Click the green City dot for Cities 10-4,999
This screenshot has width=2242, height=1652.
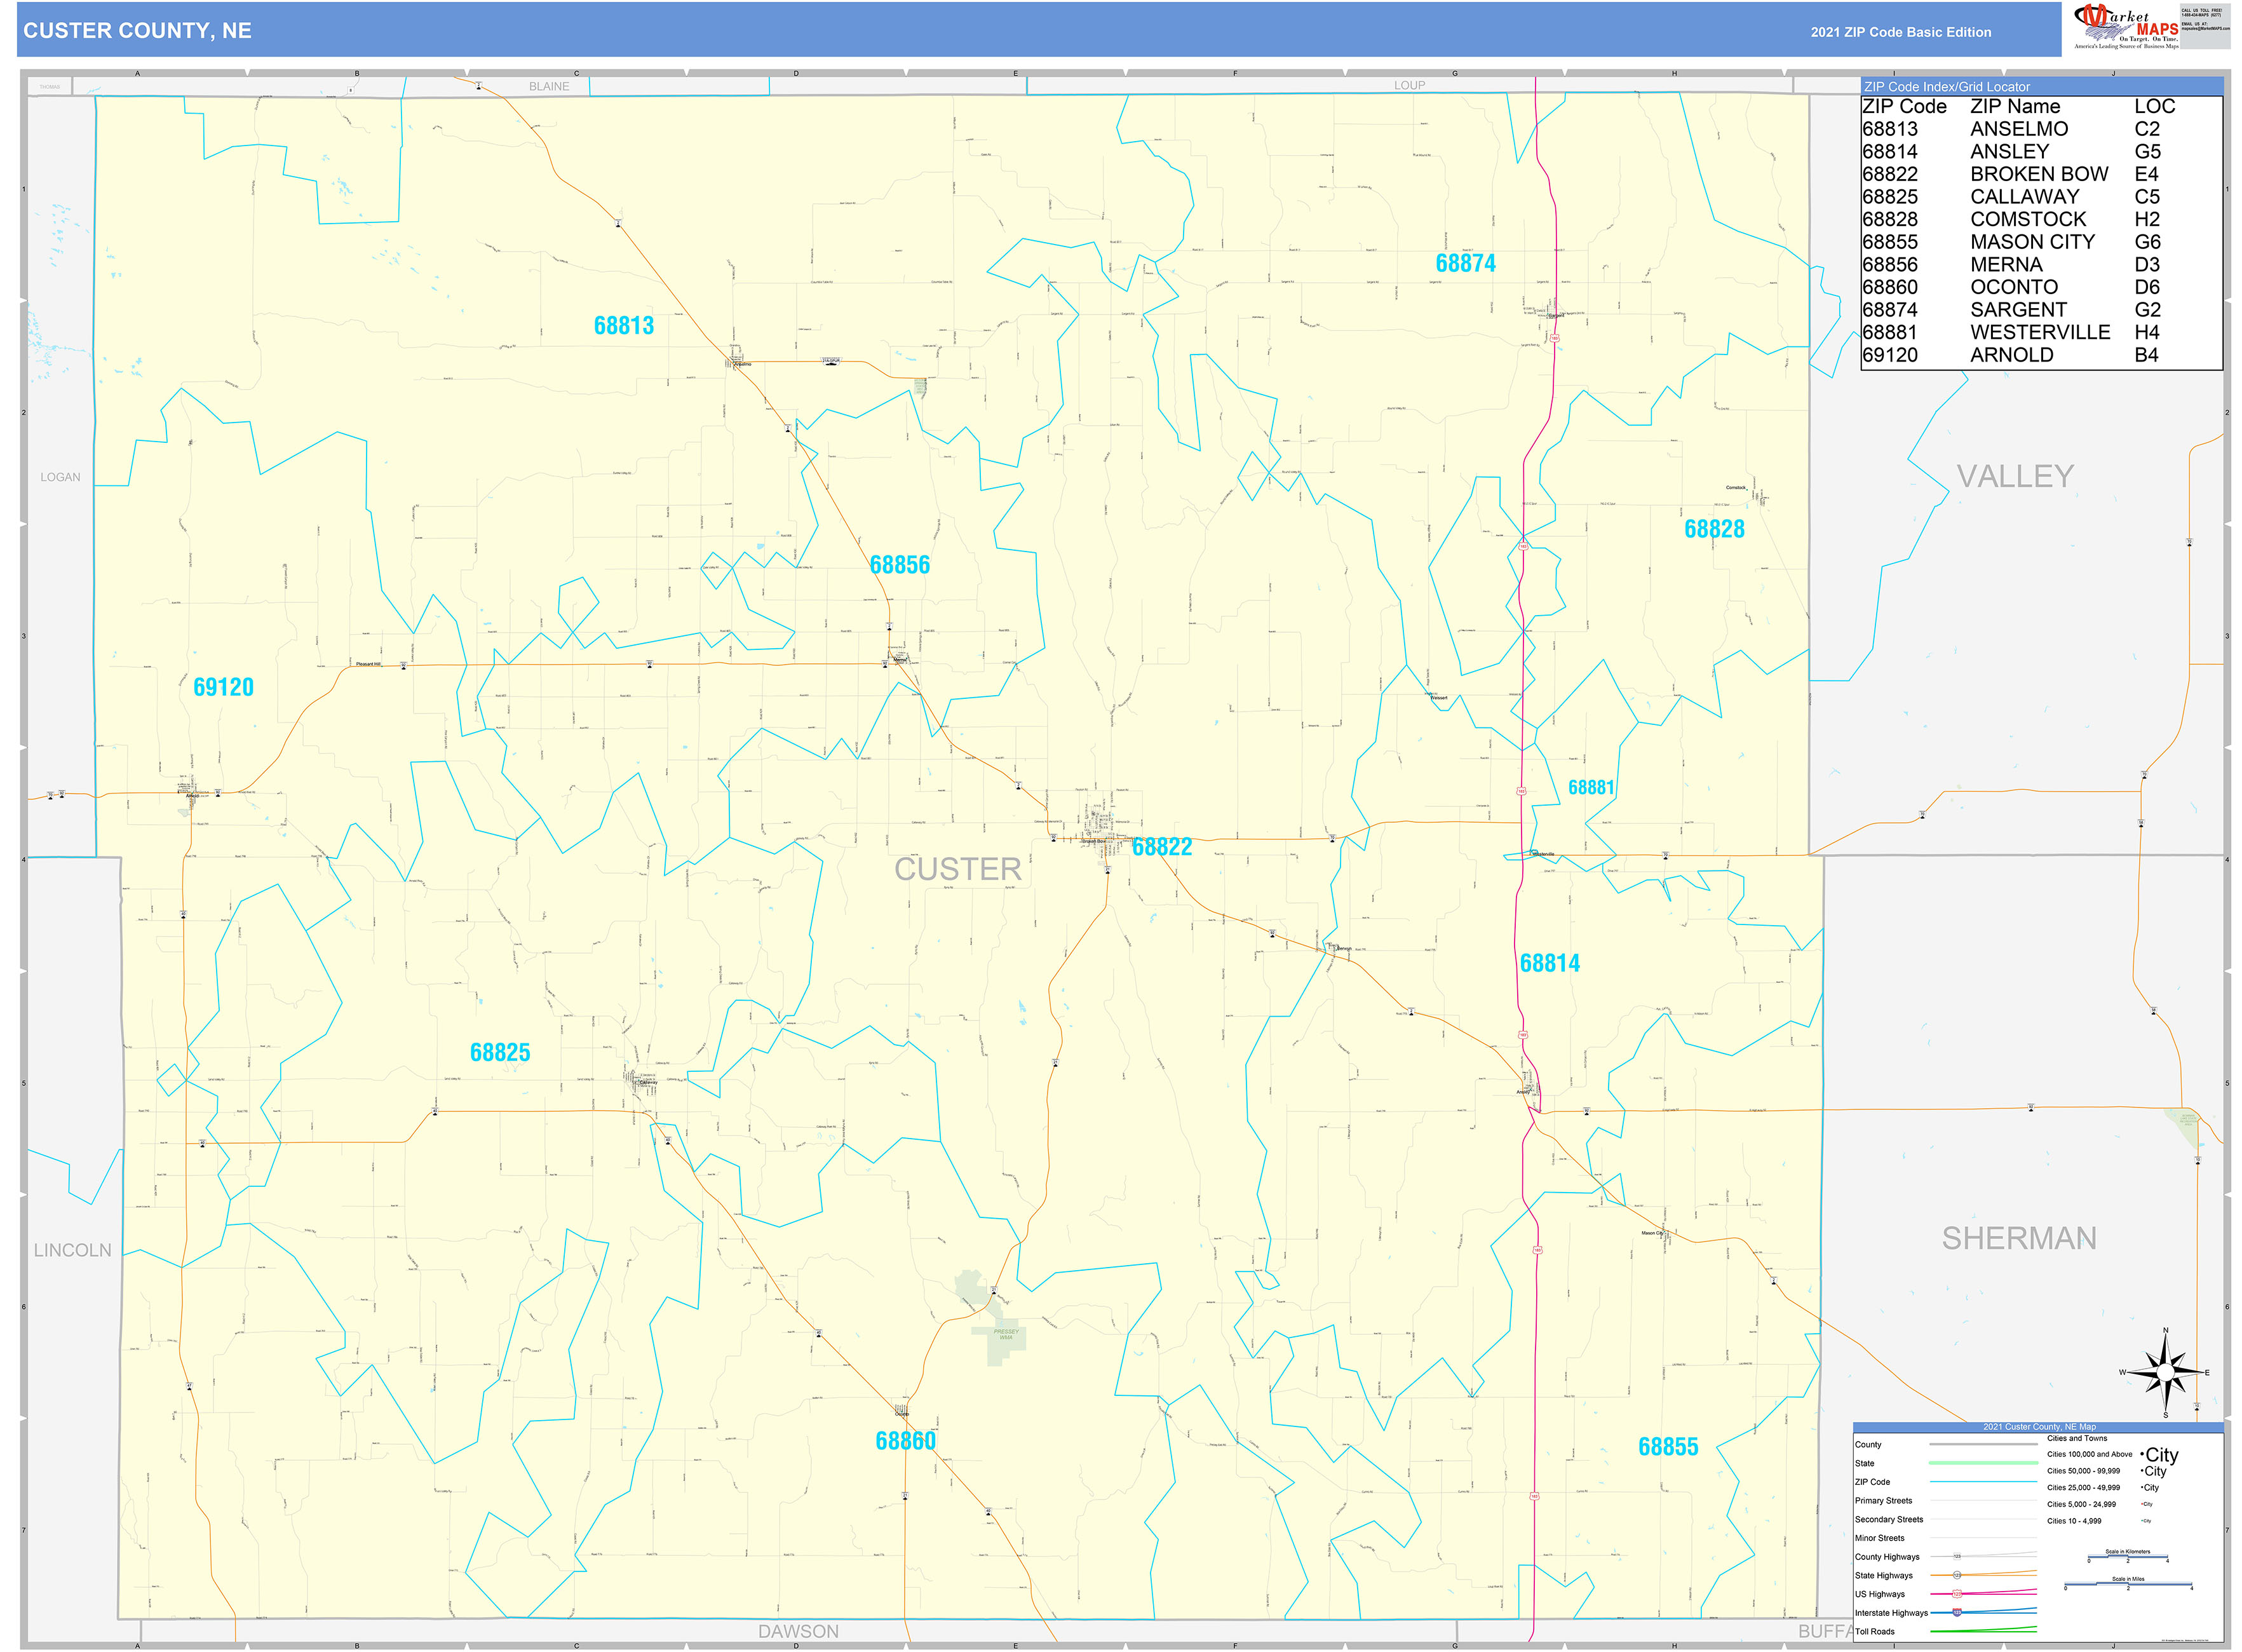pos(2143,1520)
